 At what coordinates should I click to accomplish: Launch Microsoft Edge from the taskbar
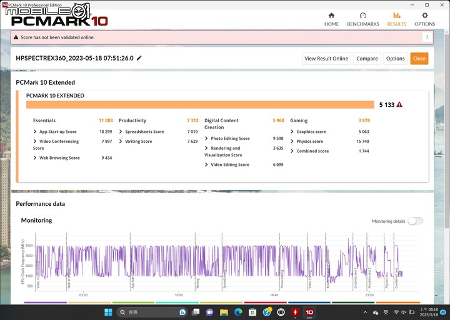click(238, 313)
